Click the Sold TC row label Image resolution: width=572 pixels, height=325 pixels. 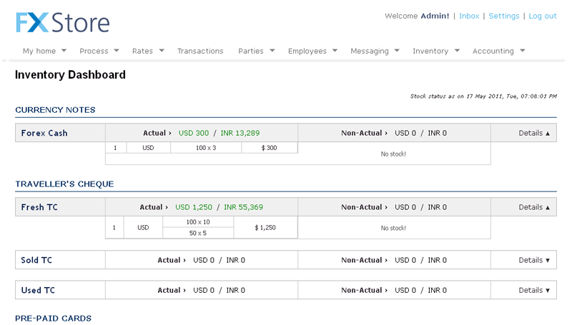click(36, 261)
